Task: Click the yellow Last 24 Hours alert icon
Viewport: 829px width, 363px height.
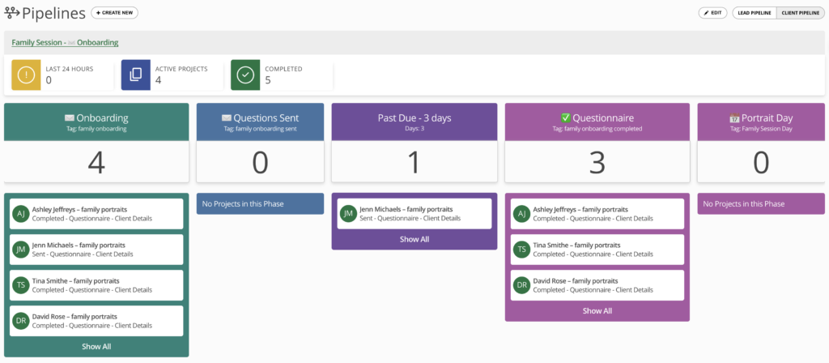Action: point(26,75)
